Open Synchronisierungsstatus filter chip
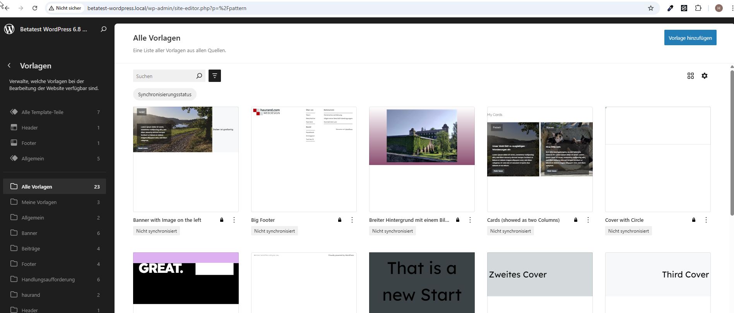The width and height of the screenshot is (734, 313). point(165,94)
